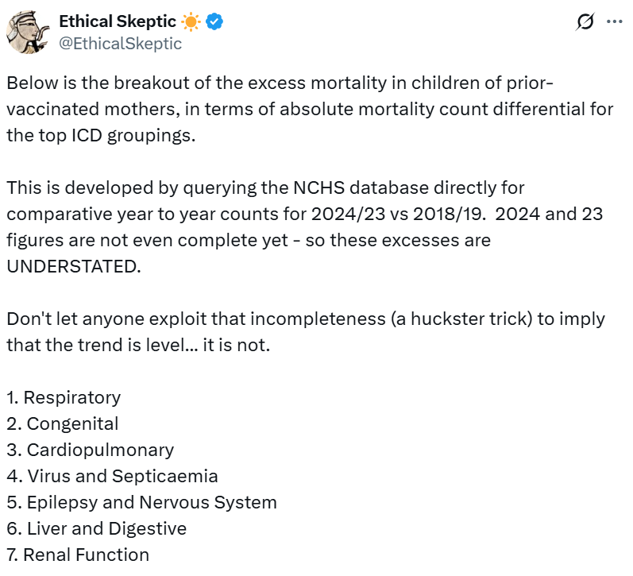633x576 pixels.
Task: Open the three-dot more options menu
Action: pos(614,22)
